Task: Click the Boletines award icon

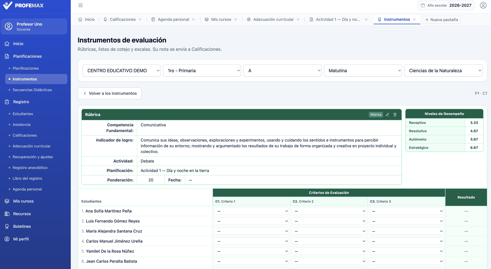Action: click(7, 226)
